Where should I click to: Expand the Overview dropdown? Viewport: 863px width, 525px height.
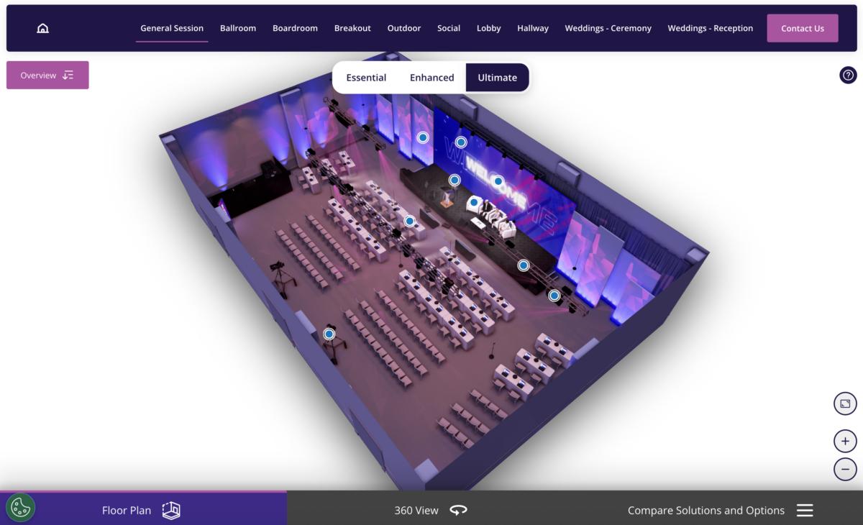[47, 76]
